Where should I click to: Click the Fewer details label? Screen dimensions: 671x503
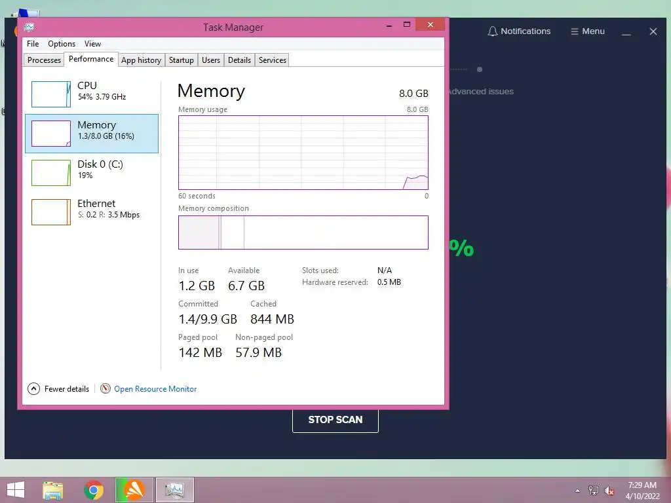(67, 389)
